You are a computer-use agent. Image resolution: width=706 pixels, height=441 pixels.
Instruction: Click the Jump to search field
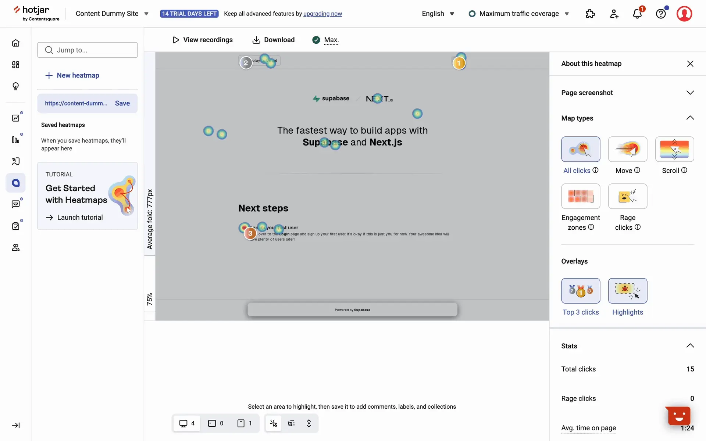click(88, 50)
